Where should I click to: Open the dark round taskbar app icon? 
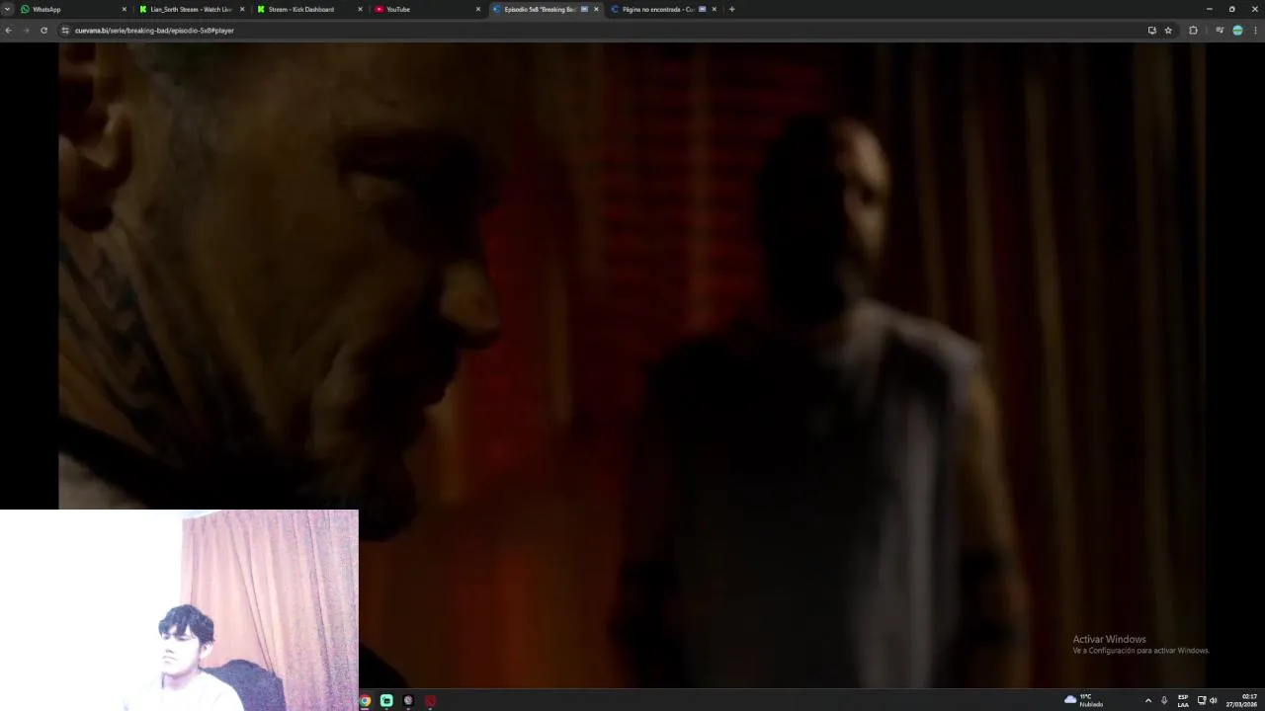pyautogui.click(x=408, y=700)
